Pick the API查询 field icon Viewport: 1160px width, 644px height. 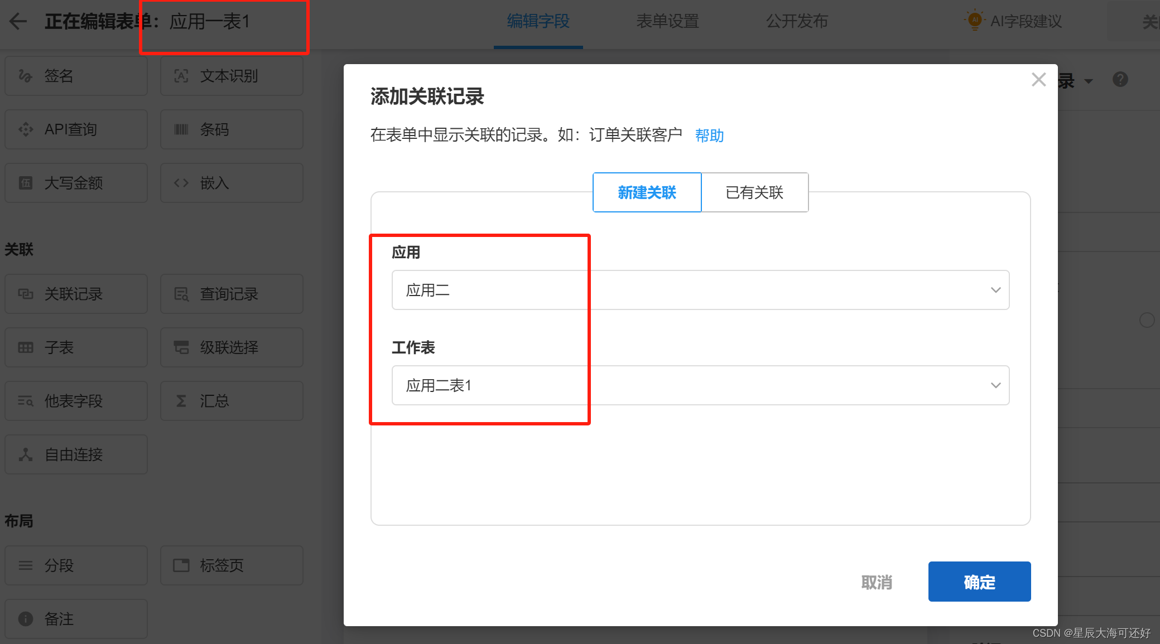coord(26,129)
